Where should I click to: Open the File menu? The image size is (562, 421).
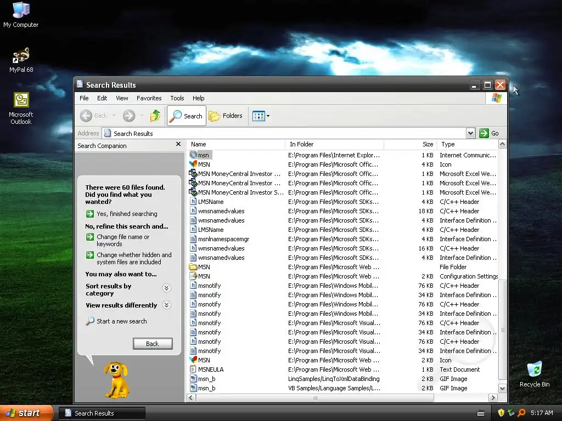pyautogui.click(x=84, y=98)
